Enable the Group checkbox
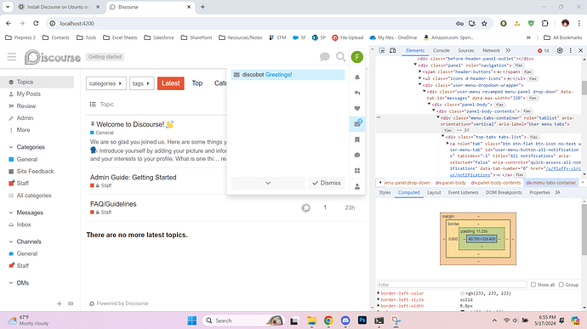587x329 pixels. (x=561, y=285)
